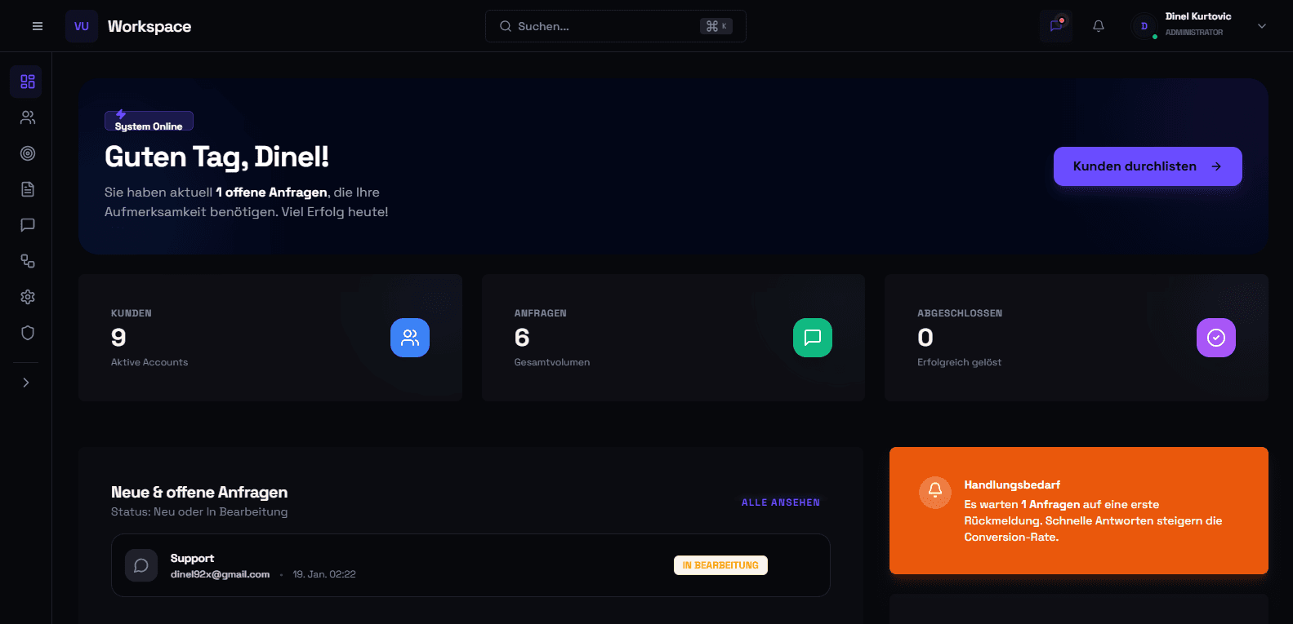The height and width of the screenshot is (624, 1293).
Task: Click the target icon in sidebar
Action: [28, 153]
